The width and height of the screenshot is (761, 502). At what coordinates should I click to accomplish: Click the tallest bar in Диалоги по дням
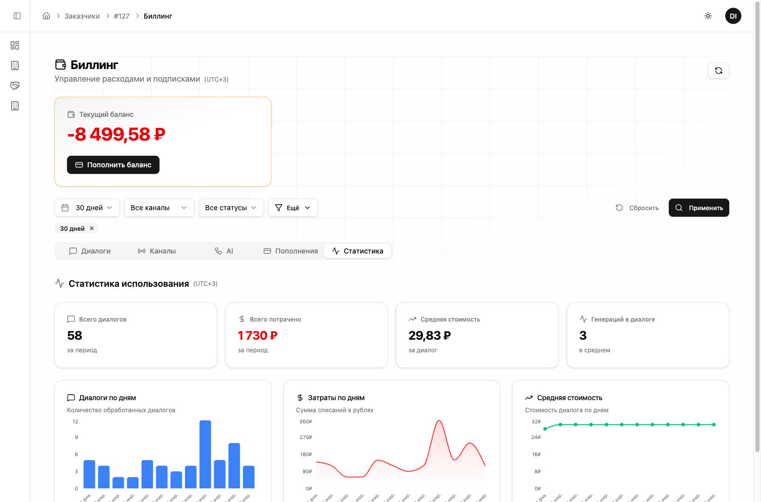(205, 454)
